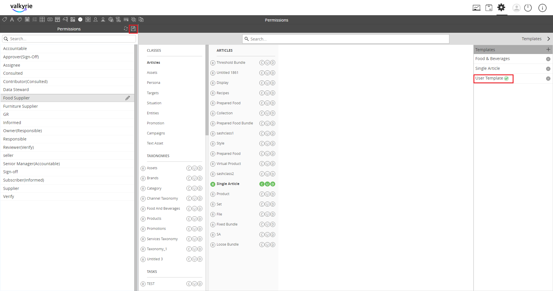Screen dimensions: 553x291
Task: Apply the Food & Beverages template
Action: coord(492,59)
